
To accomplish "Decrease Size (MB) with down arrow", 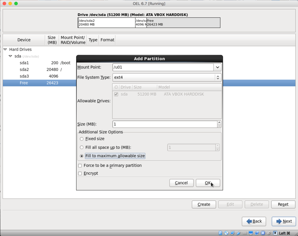I will 219,126.
